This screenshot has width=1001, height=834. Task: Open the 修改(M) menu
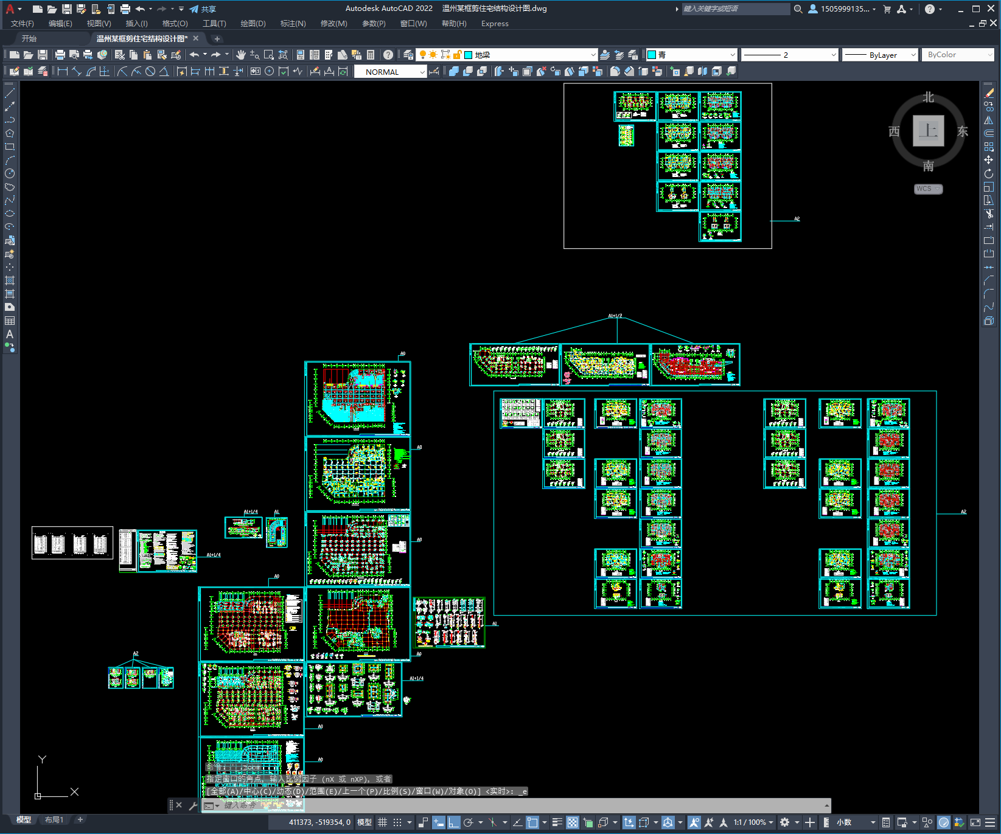click(x=333, y=24)
